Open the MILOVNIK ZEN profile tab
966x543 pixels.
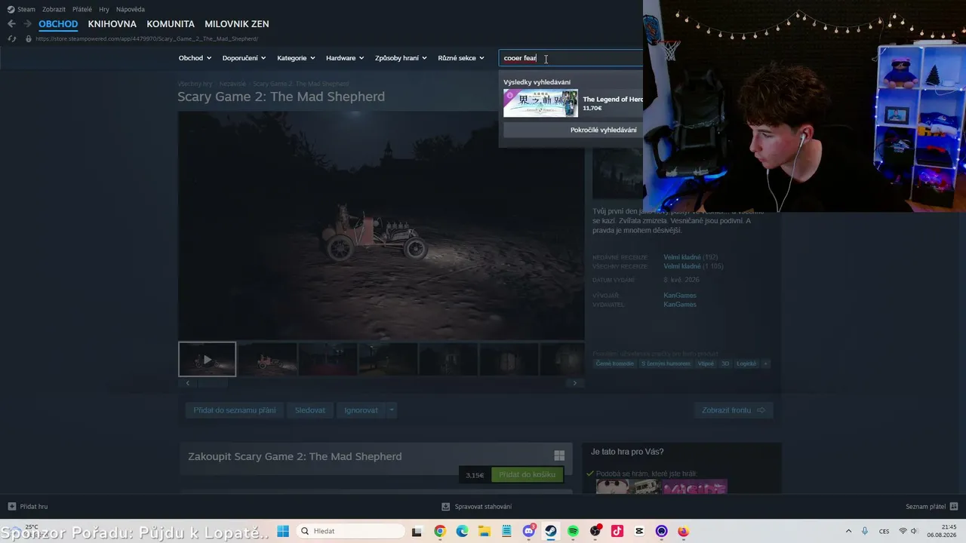237,24
